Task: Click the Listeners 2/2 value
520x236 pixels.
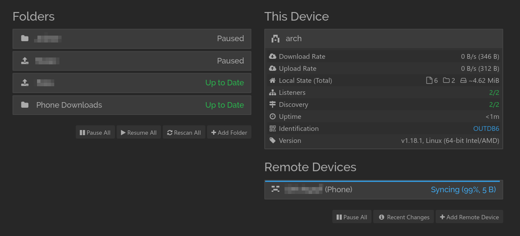Action: pos(494,93)
